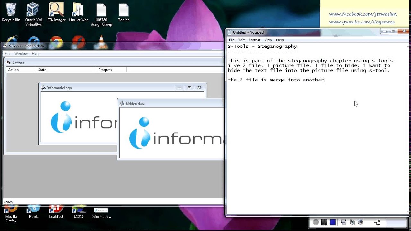The height and width of the screenshot is (231, 411).
Task: Click the gray record circle in recorder bar
Action: 316,222
